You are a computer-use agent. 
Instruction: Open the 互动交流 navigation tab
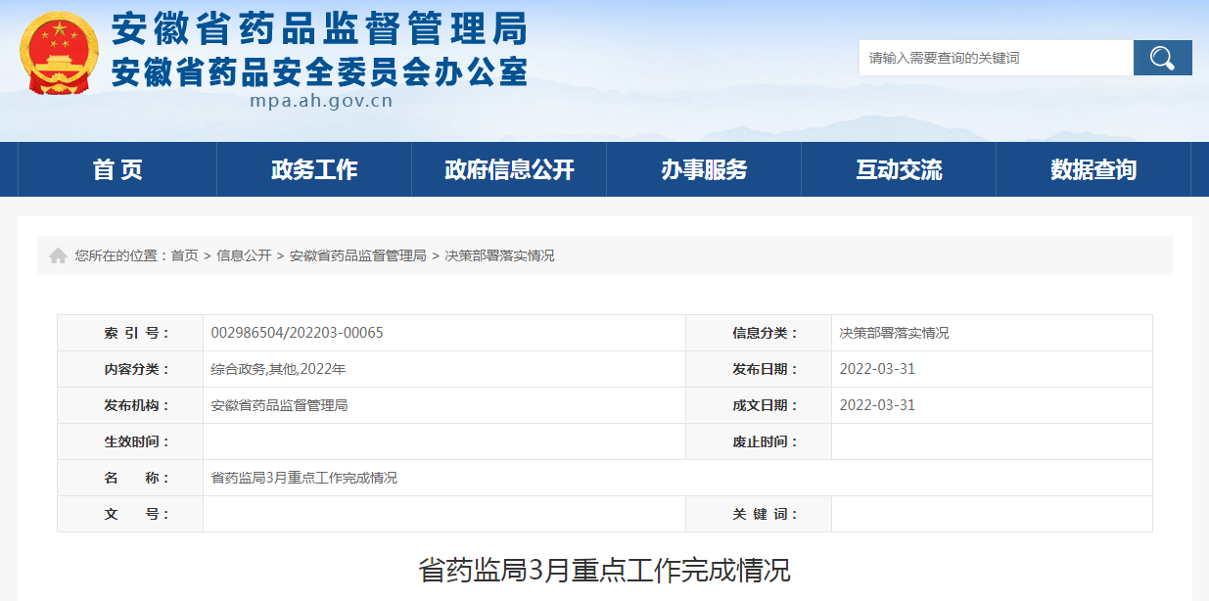[x=899, y=169]
